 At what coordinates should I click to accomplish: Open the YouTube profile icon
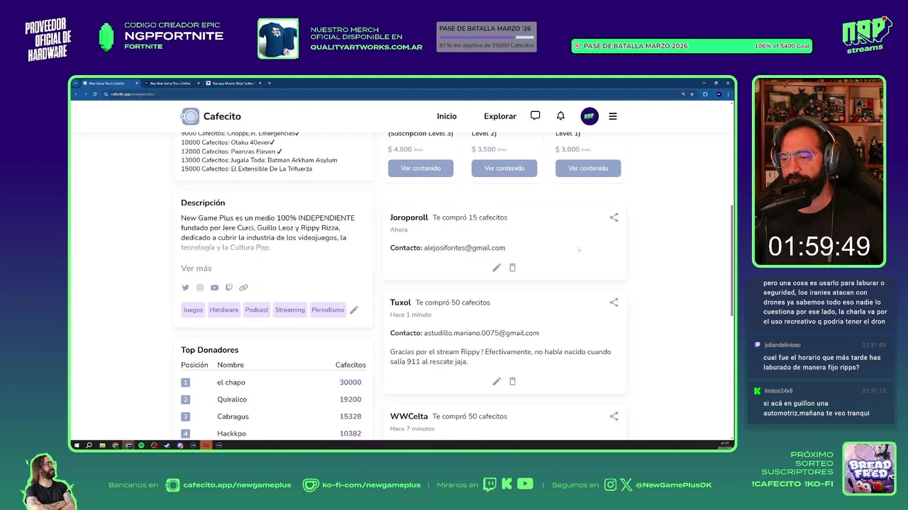coord(214,288)
